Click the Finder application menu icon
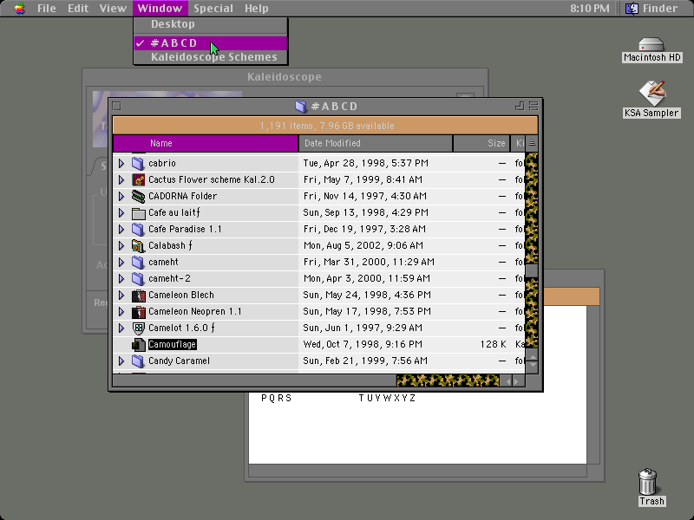Screen dimensions: 694x520 (x=632, y=8)
